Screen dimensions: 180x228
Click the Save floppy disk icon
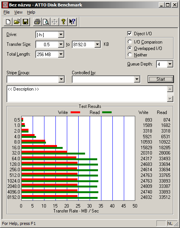coord(26,22)
